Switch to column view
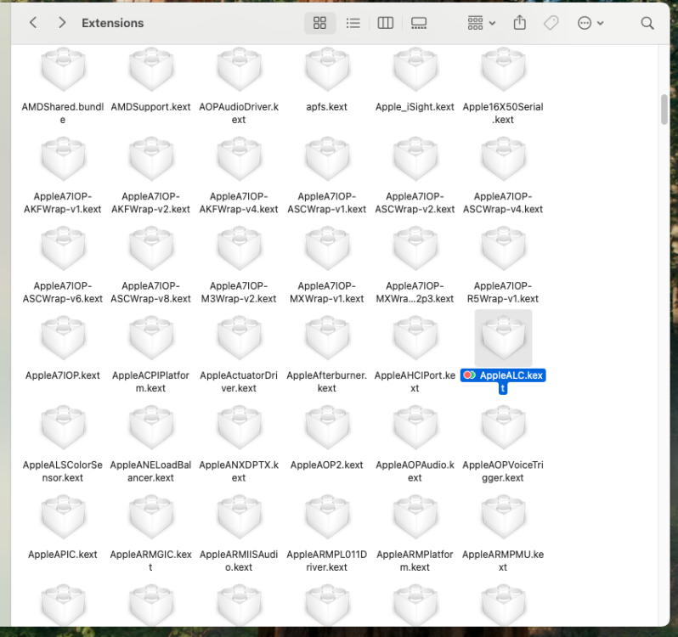The height and width of the screenshot is (637, 678). tap(385, 23)
